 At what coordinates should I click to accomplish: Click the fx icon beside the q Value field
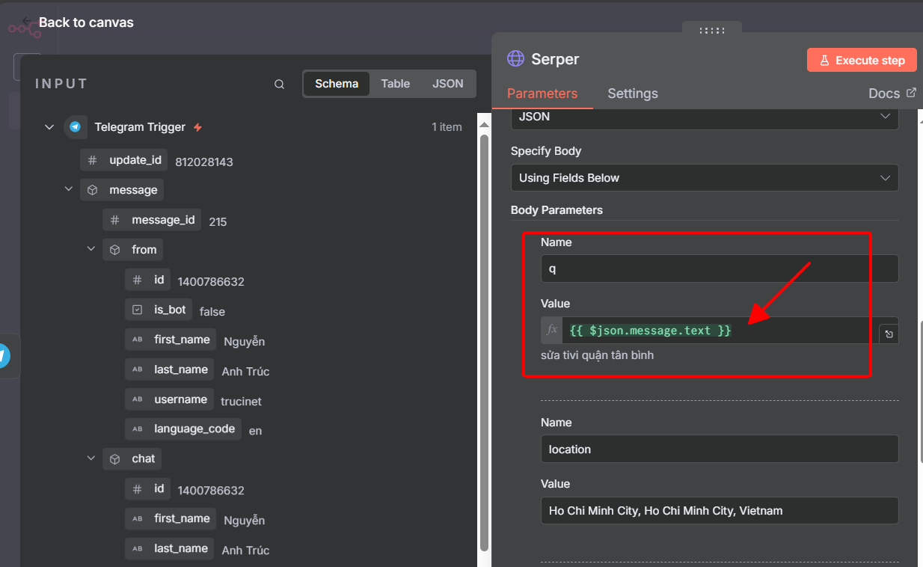[551, 331]
